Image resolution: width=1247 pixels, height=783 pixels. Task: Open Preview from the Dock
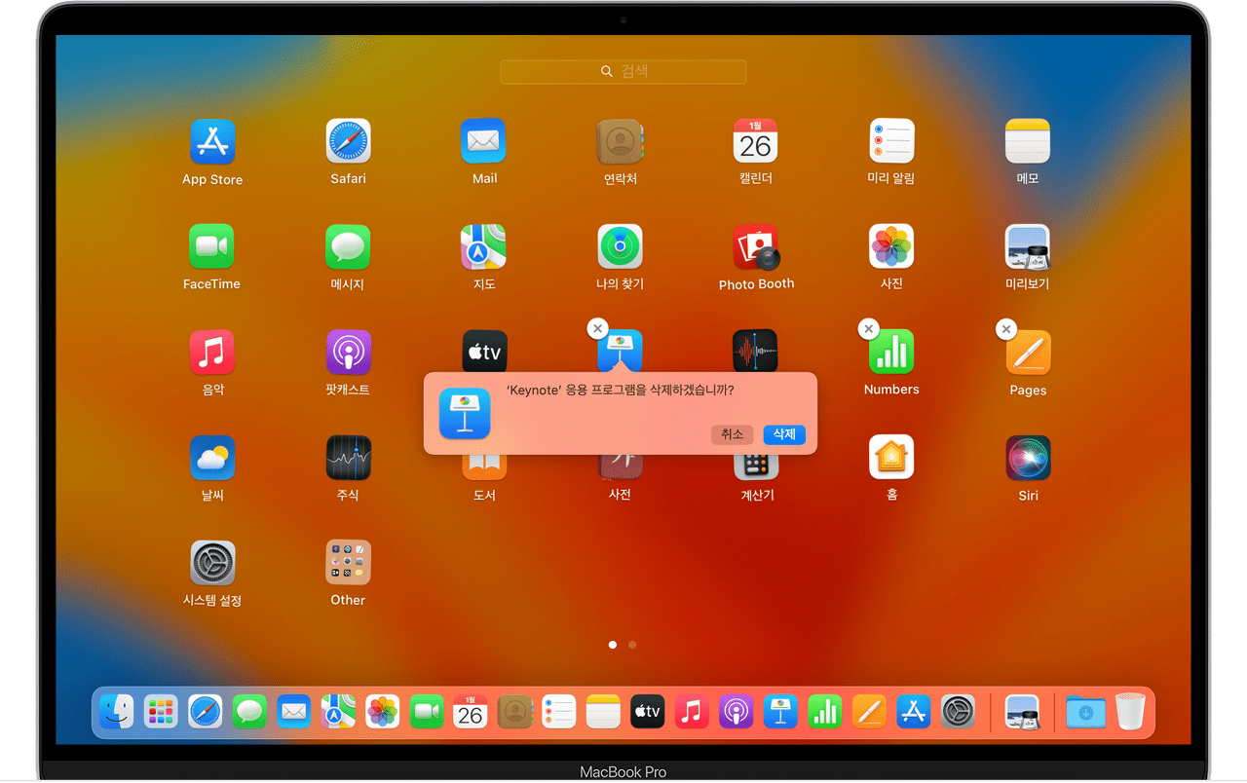coord(1022,711)
